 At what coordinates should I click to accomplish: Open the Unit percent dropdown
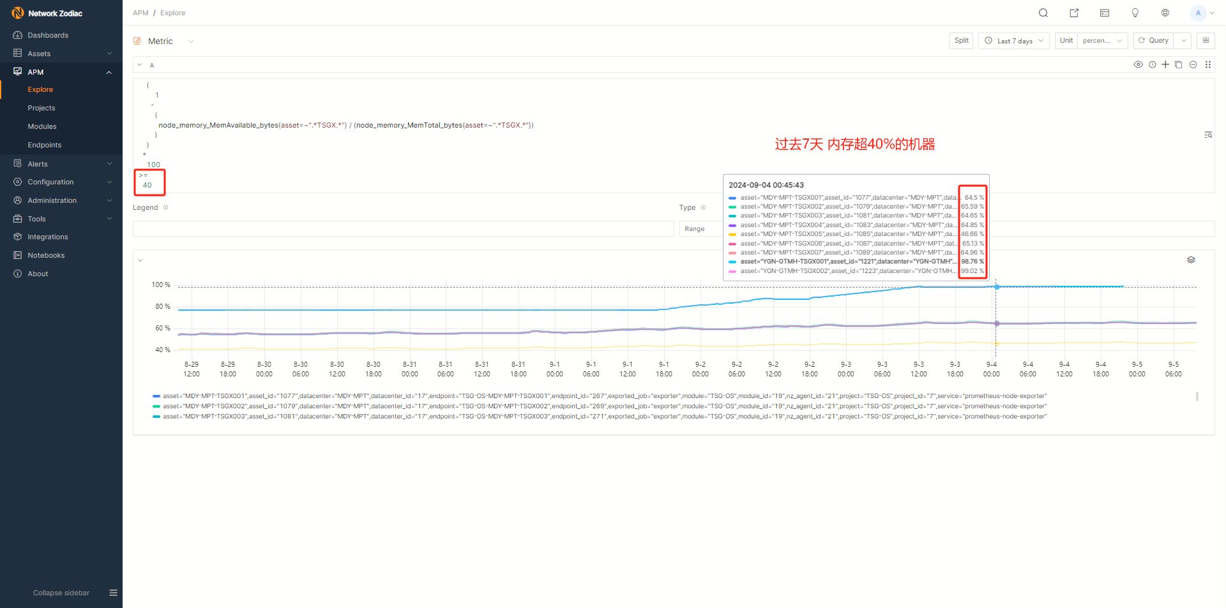(1102, 41)
